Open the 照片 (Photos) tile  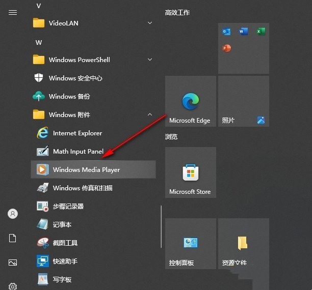(243, 101)
